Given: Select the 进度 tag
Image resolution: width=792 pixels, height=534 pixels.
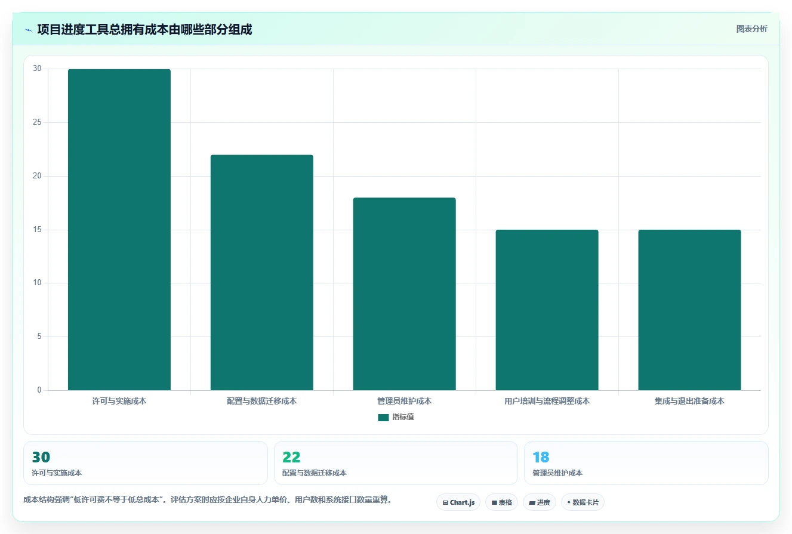Looking at the screenshot, I should [x=540, y=502].
